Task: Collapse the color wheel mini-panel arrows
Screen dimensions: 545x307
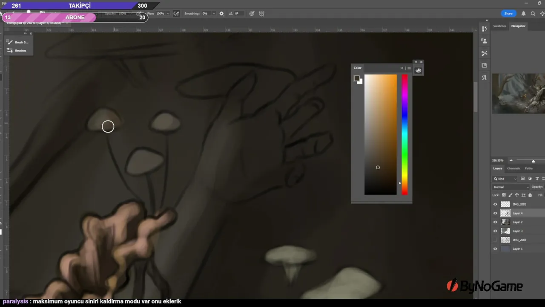Action: 416,62
